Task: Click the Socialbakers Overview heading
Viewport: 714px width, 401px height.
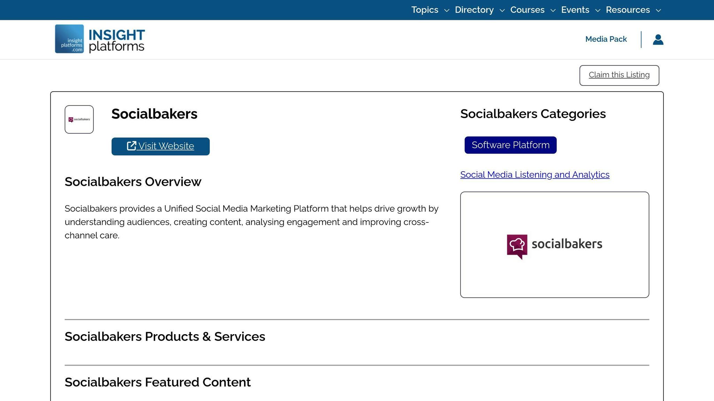Action: [x=133, y=182]
